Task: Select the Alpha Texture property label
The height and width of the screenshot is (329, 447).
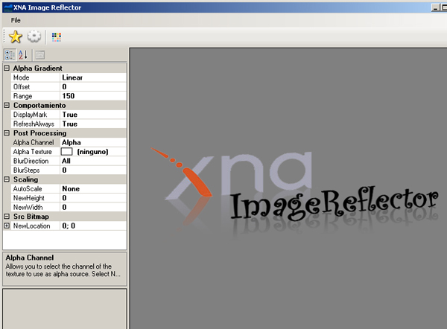Action: click(33, 152)
